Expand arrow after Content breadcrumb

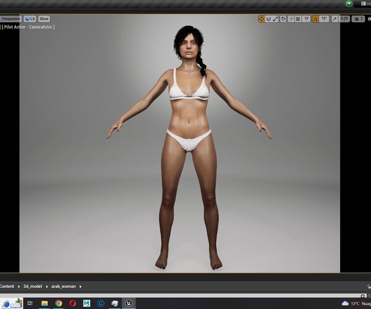click(19, 287)
